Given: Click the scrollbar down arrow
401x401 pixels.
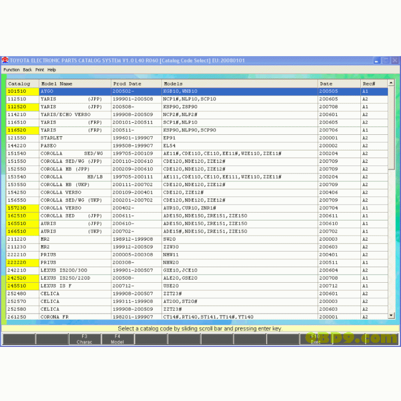Looking at the screenshot, I should [391, 316].
